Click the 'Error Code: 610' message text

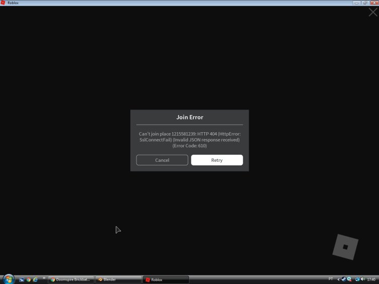click(x=189, y=146)
